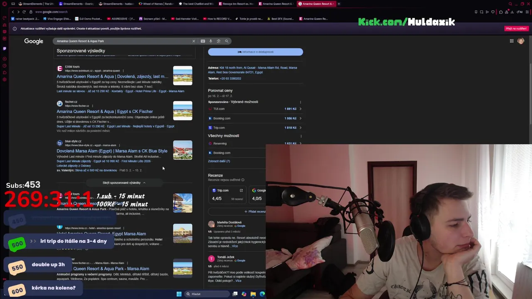Click the magnifier search submit icon
Image resolution: width=532 pixels, height=299 pixels.
(x=227, y=41)
